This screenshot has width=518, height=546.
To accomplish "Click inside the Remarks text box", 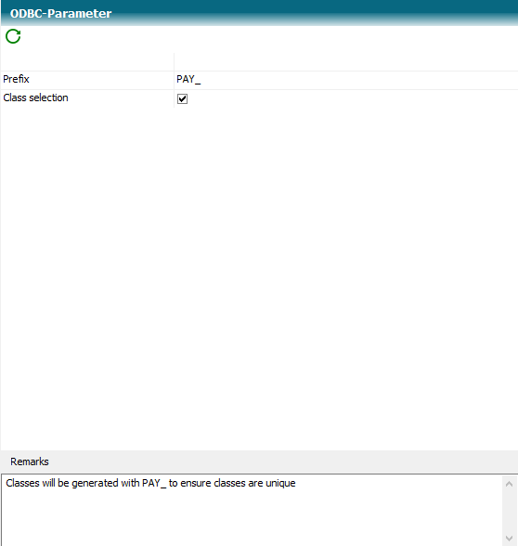I will 252,510.
